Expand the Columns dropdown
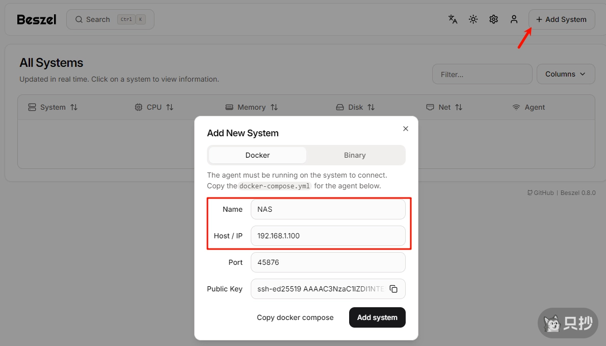 tap(565, 74)
